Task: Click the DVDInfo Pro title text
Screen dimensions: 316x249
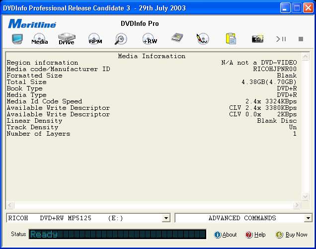Action: coord(140,23)
